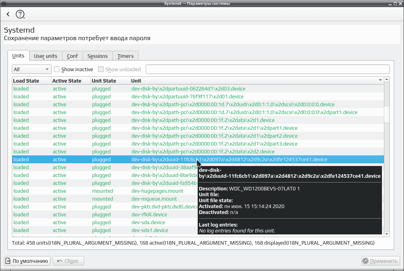Select the uuid-8be9da device row
The height and width of the screenshot is (271, 404).
[105, 175]
